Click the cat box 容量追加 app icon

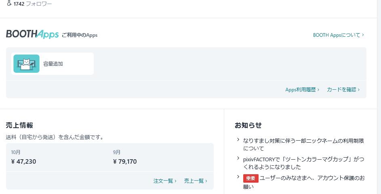(x=26, y=63)
